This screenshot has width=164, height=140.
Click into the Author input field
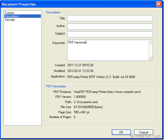110,26
